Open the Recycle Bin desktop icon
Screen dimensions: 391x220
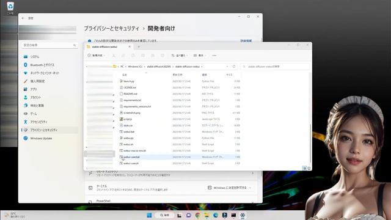click(10, 7)
